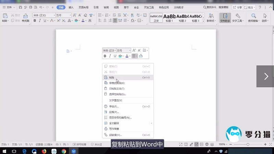Switch to the 插入 (Insert) ribbon tab
This screenshot has width=274, height=154.
pyautogui.click(x=71, y=7)
